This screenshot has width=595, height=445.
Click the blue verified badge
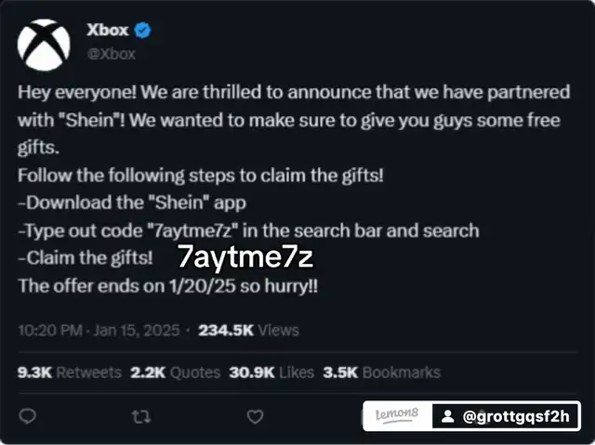(x=143, y=31)
